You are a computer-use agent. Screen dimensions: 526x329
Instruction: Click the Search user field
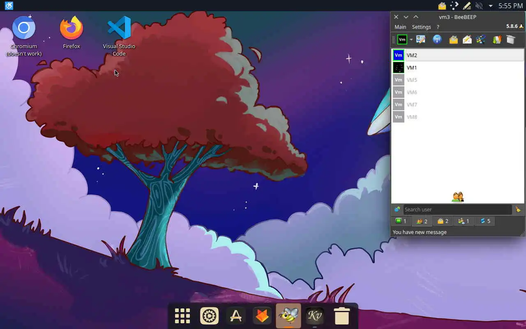tap(457, 209)
